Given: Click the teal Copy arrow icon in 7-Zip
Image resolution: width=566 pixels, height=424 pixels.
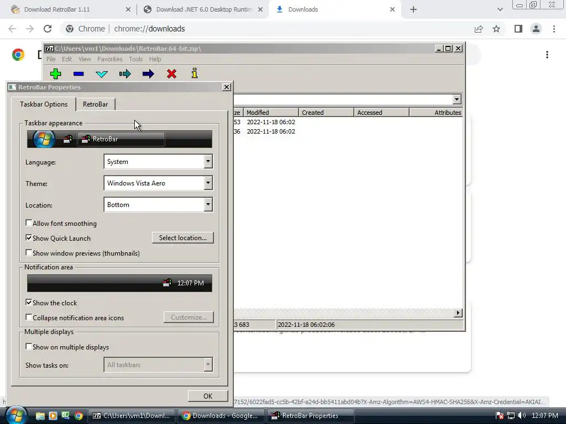Looking at the screenshot, I should pyautogui.click(x=125, y=74).
